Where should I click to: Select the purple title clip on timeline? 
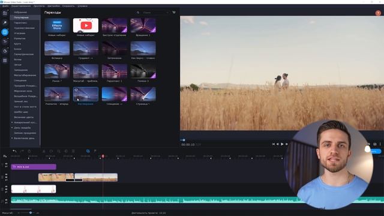pyautogui.click(x=34, y=167)
